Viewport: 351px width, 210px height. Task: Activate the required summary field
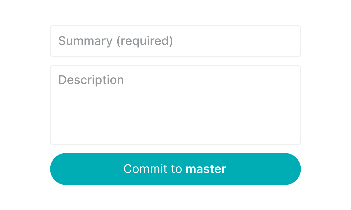click(175, 41)
